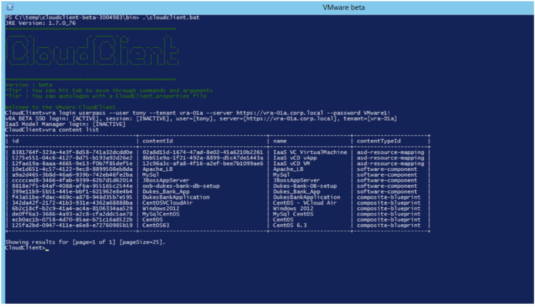
Task: Click the "vRA BETA SSO login" status line
Action: pos(201,119)
